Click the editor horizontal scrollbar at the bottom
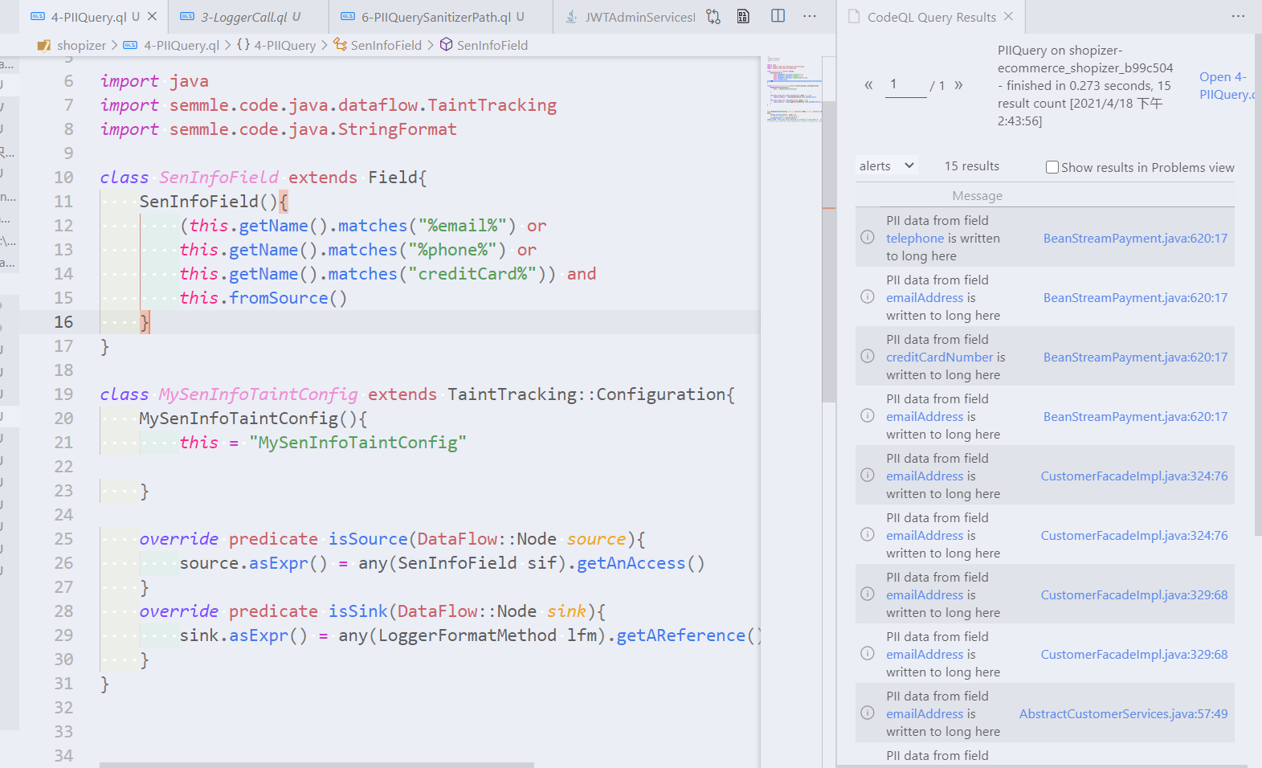 coord(317,765)
